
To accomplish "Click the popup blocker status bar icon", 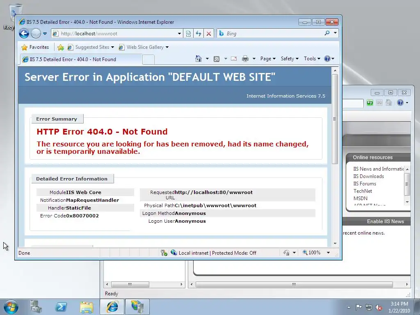I will pyautogui.click(x=164, y=253).
